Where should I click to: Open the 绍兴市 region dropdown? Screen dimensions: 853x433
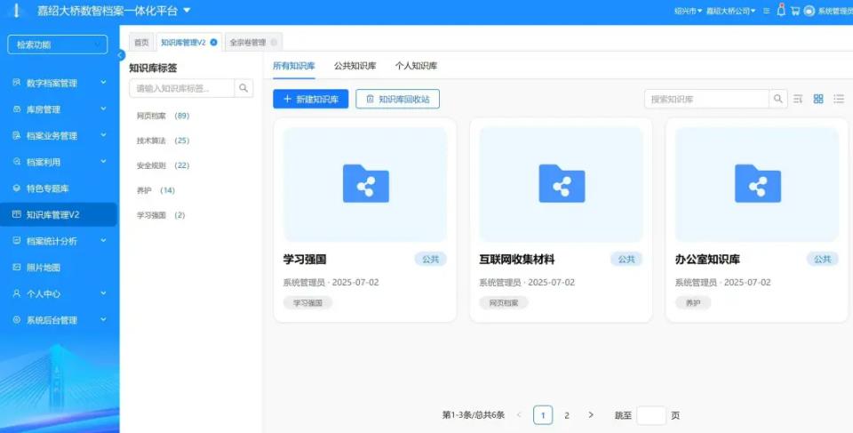pos(688,11)
